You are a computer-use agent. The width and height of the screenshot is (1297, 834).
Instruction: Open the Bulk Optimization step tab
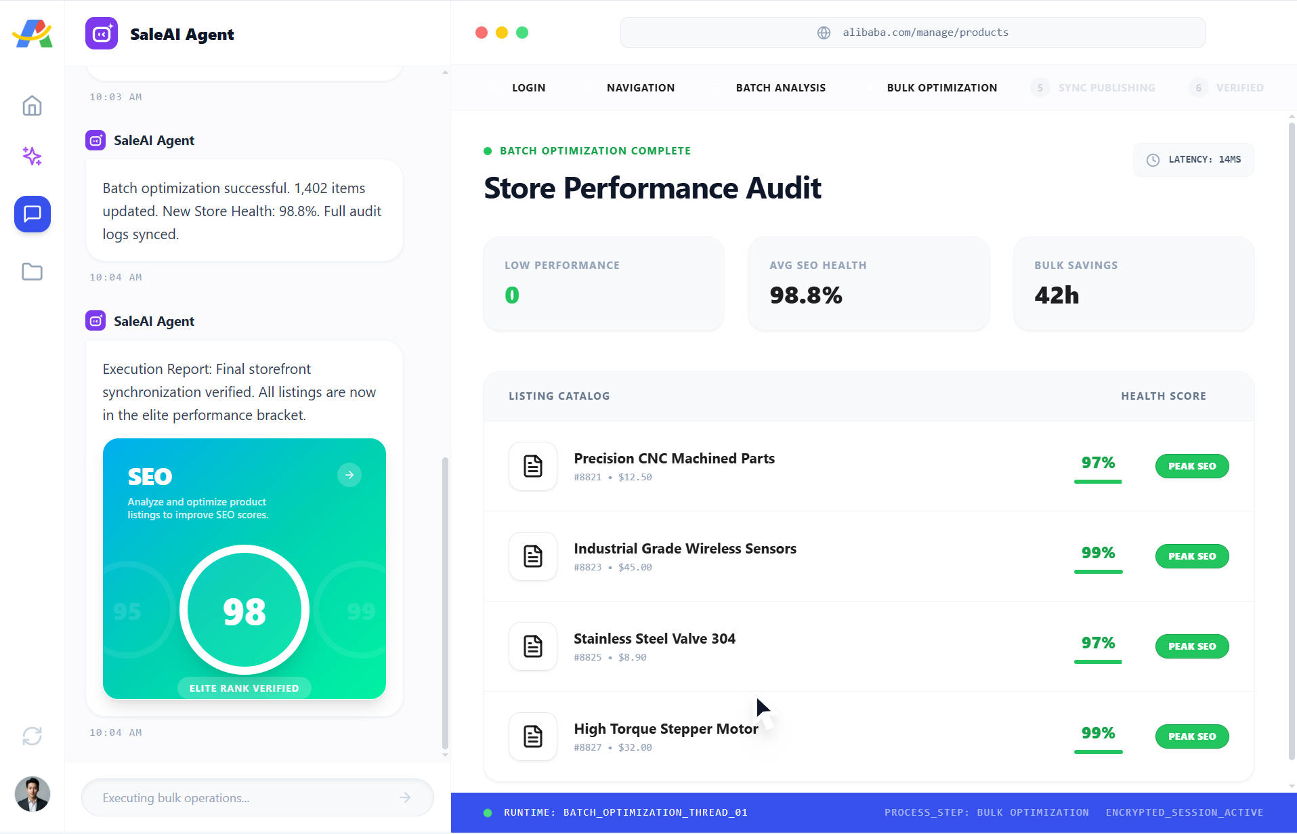(941, 87)
